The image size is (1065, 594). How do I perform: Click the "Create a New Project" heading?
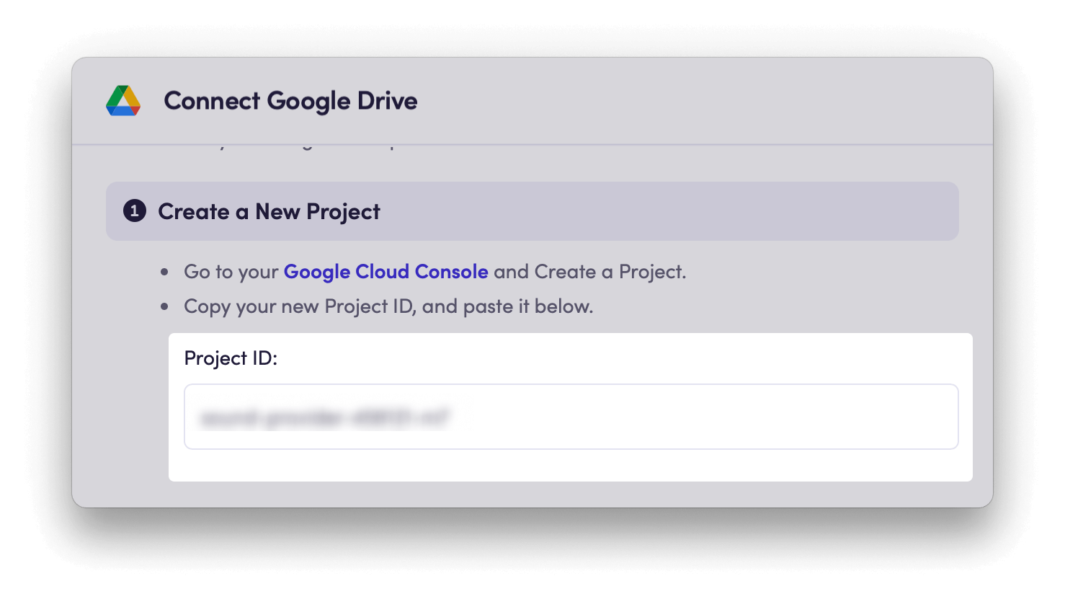269,212
